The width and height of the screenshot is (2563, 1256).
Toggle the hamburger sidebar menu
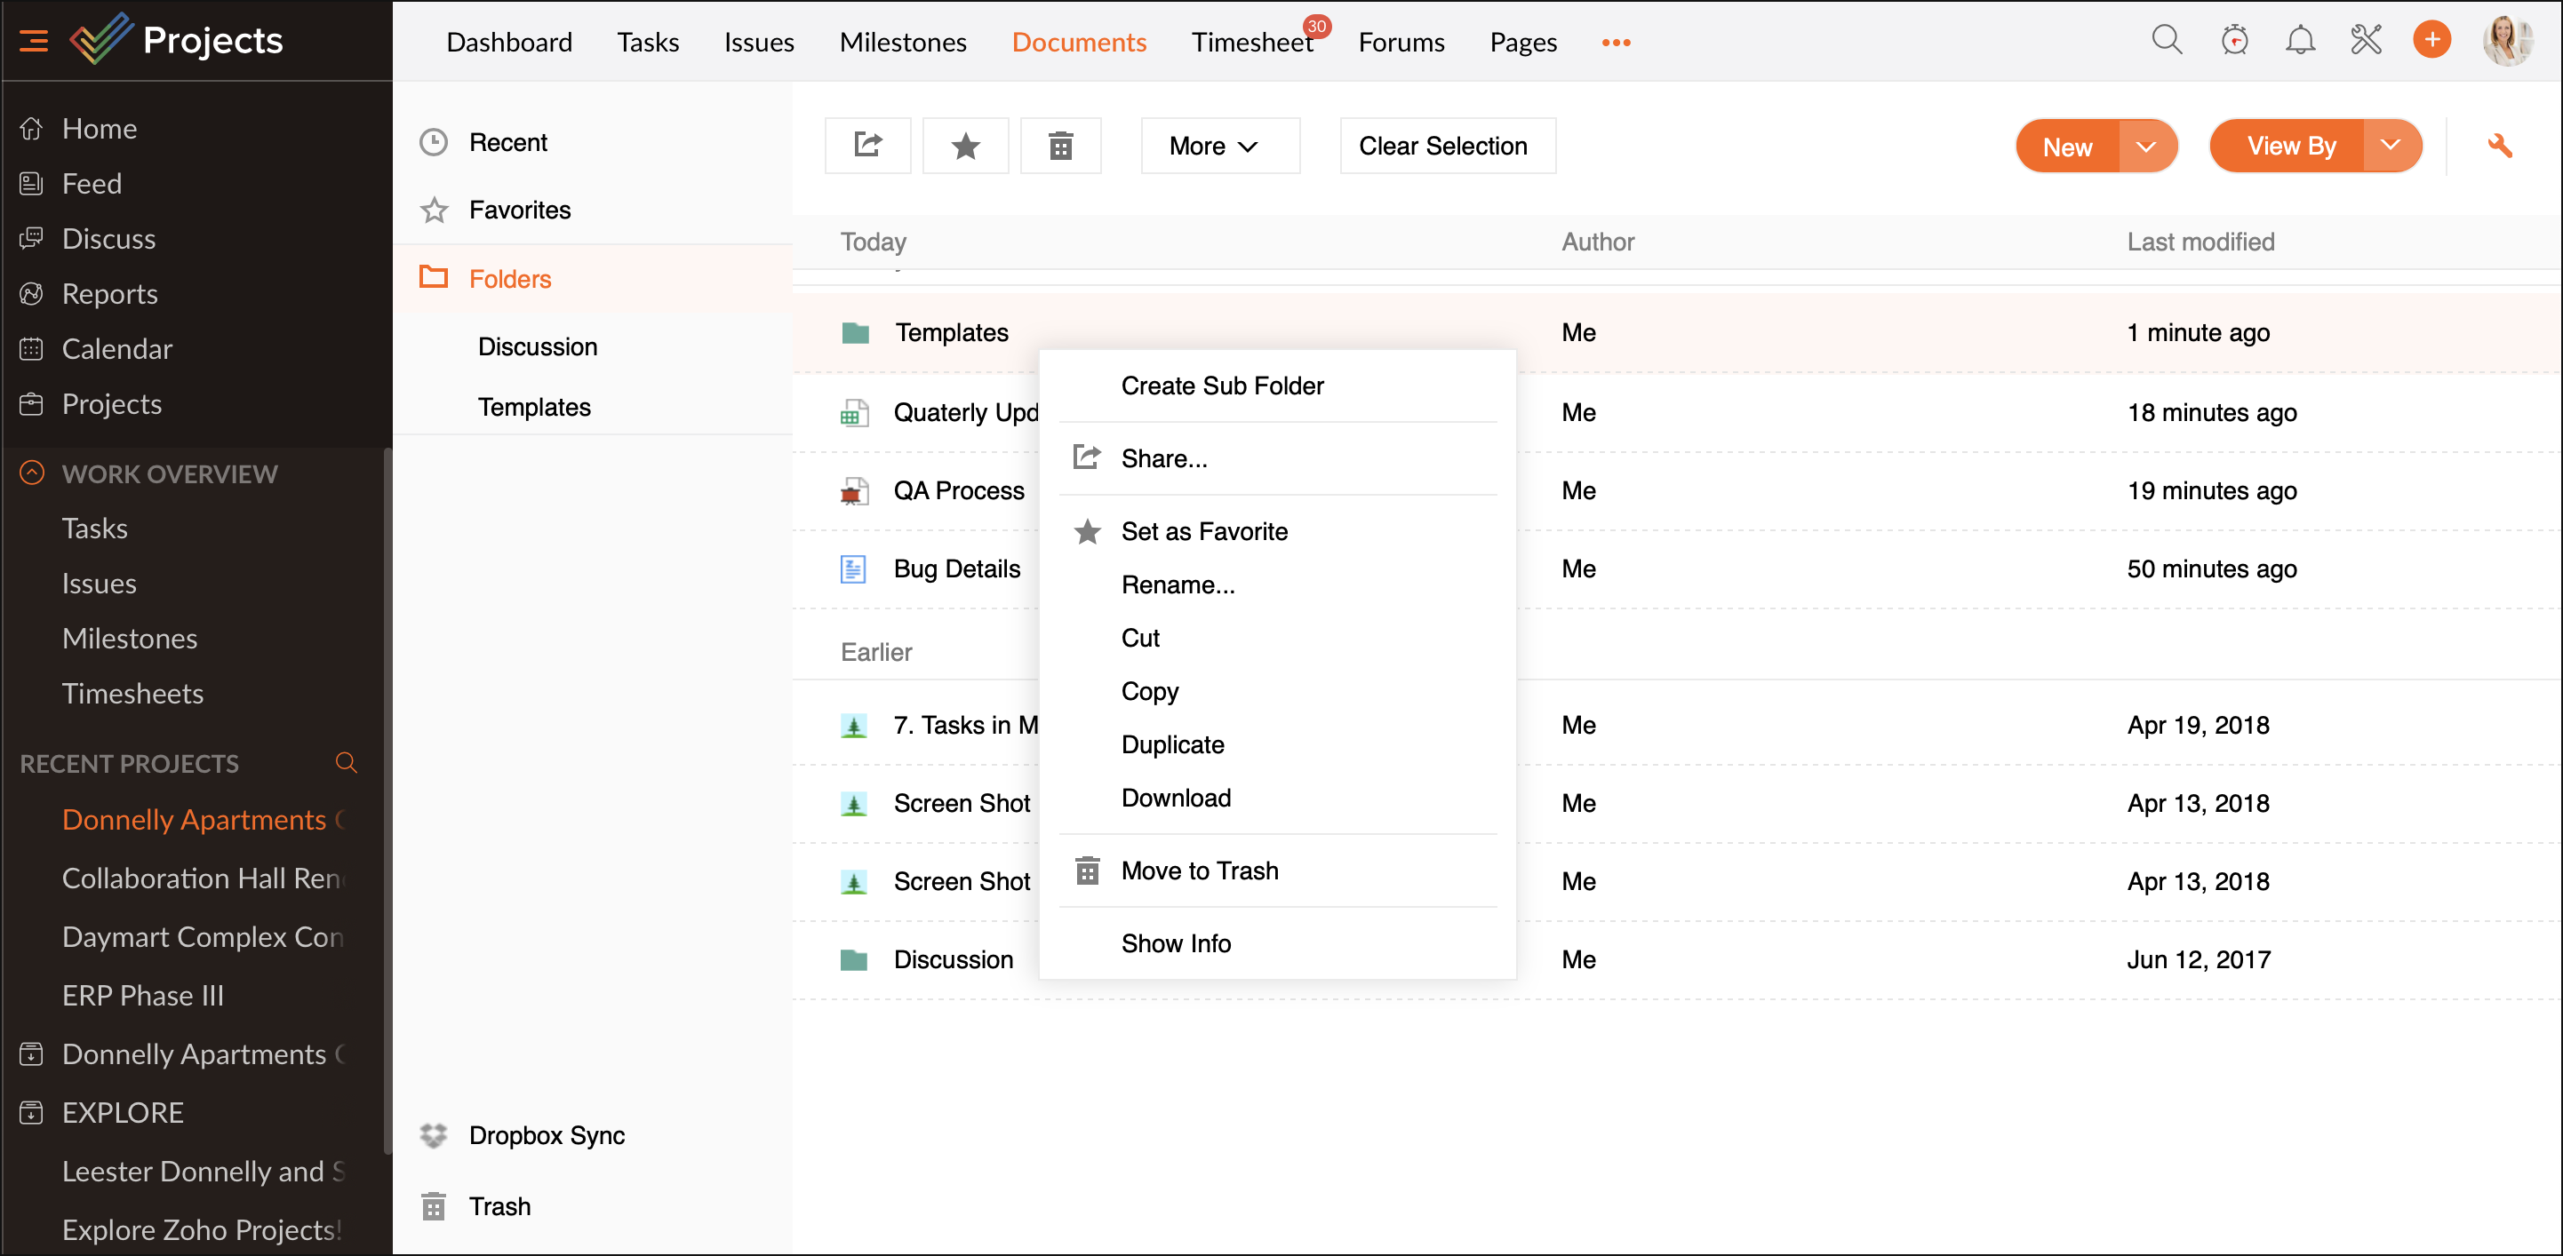[x=33, y=40]
